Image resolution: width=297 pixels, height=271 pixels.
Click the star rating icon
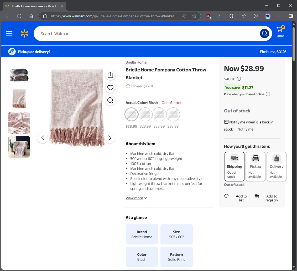tap(128, 86)
